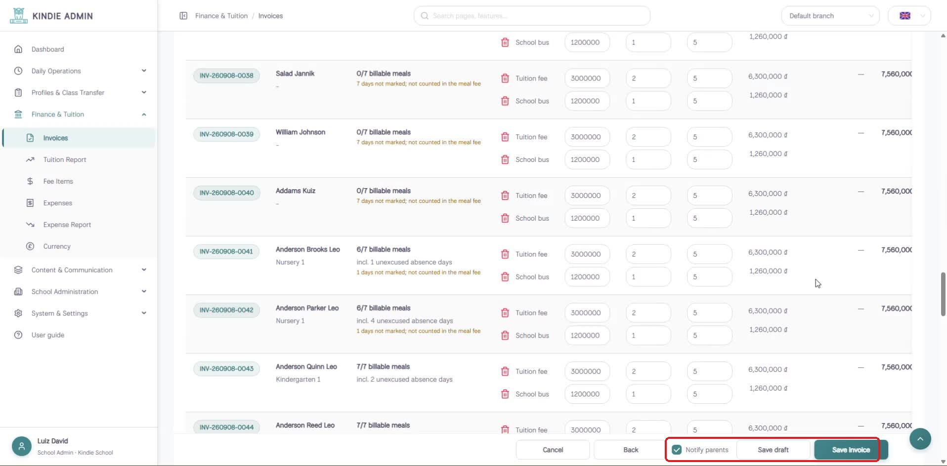The height and width of the screenshot is (466, 947).
Task: Edit Tuition fee price for Anderson Parker Leo
Action: tap(587, 312)
